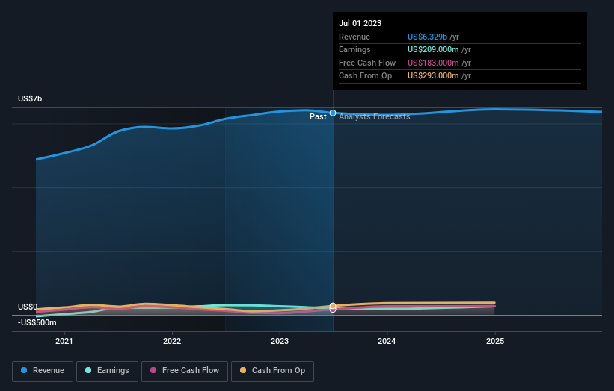This screenshot has height=391, width=614.
Task: Click the Past label on chart
Action: (318, 116)
